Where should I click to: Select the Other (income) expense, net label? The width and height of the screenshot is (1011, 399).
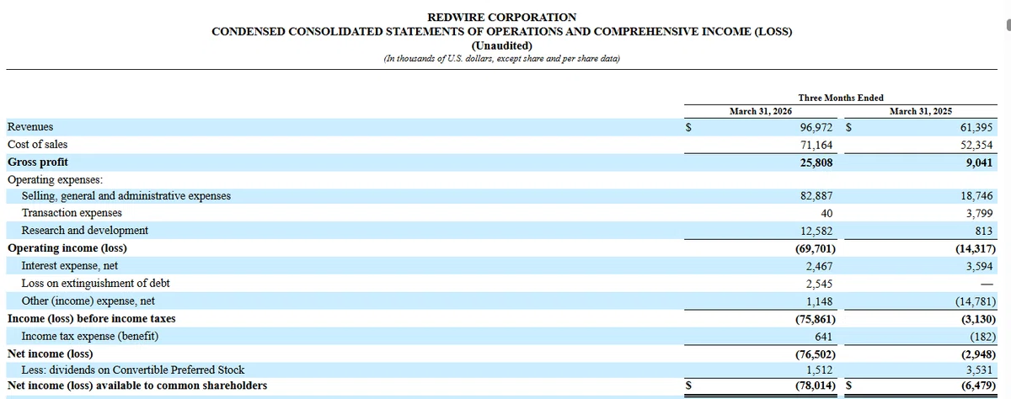pos(88,301)
